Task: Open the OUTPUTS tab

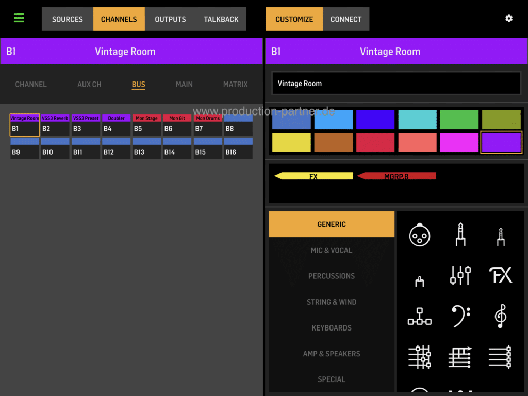Action: (170, 19)
